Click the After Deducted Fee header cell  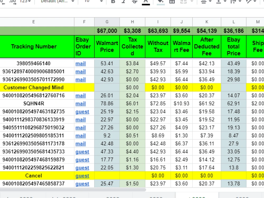[207, 47]
